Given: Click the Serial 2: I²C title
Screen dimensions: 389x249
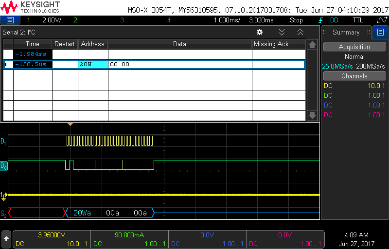Looking at the screenshot, I should [x=19, y=32].
